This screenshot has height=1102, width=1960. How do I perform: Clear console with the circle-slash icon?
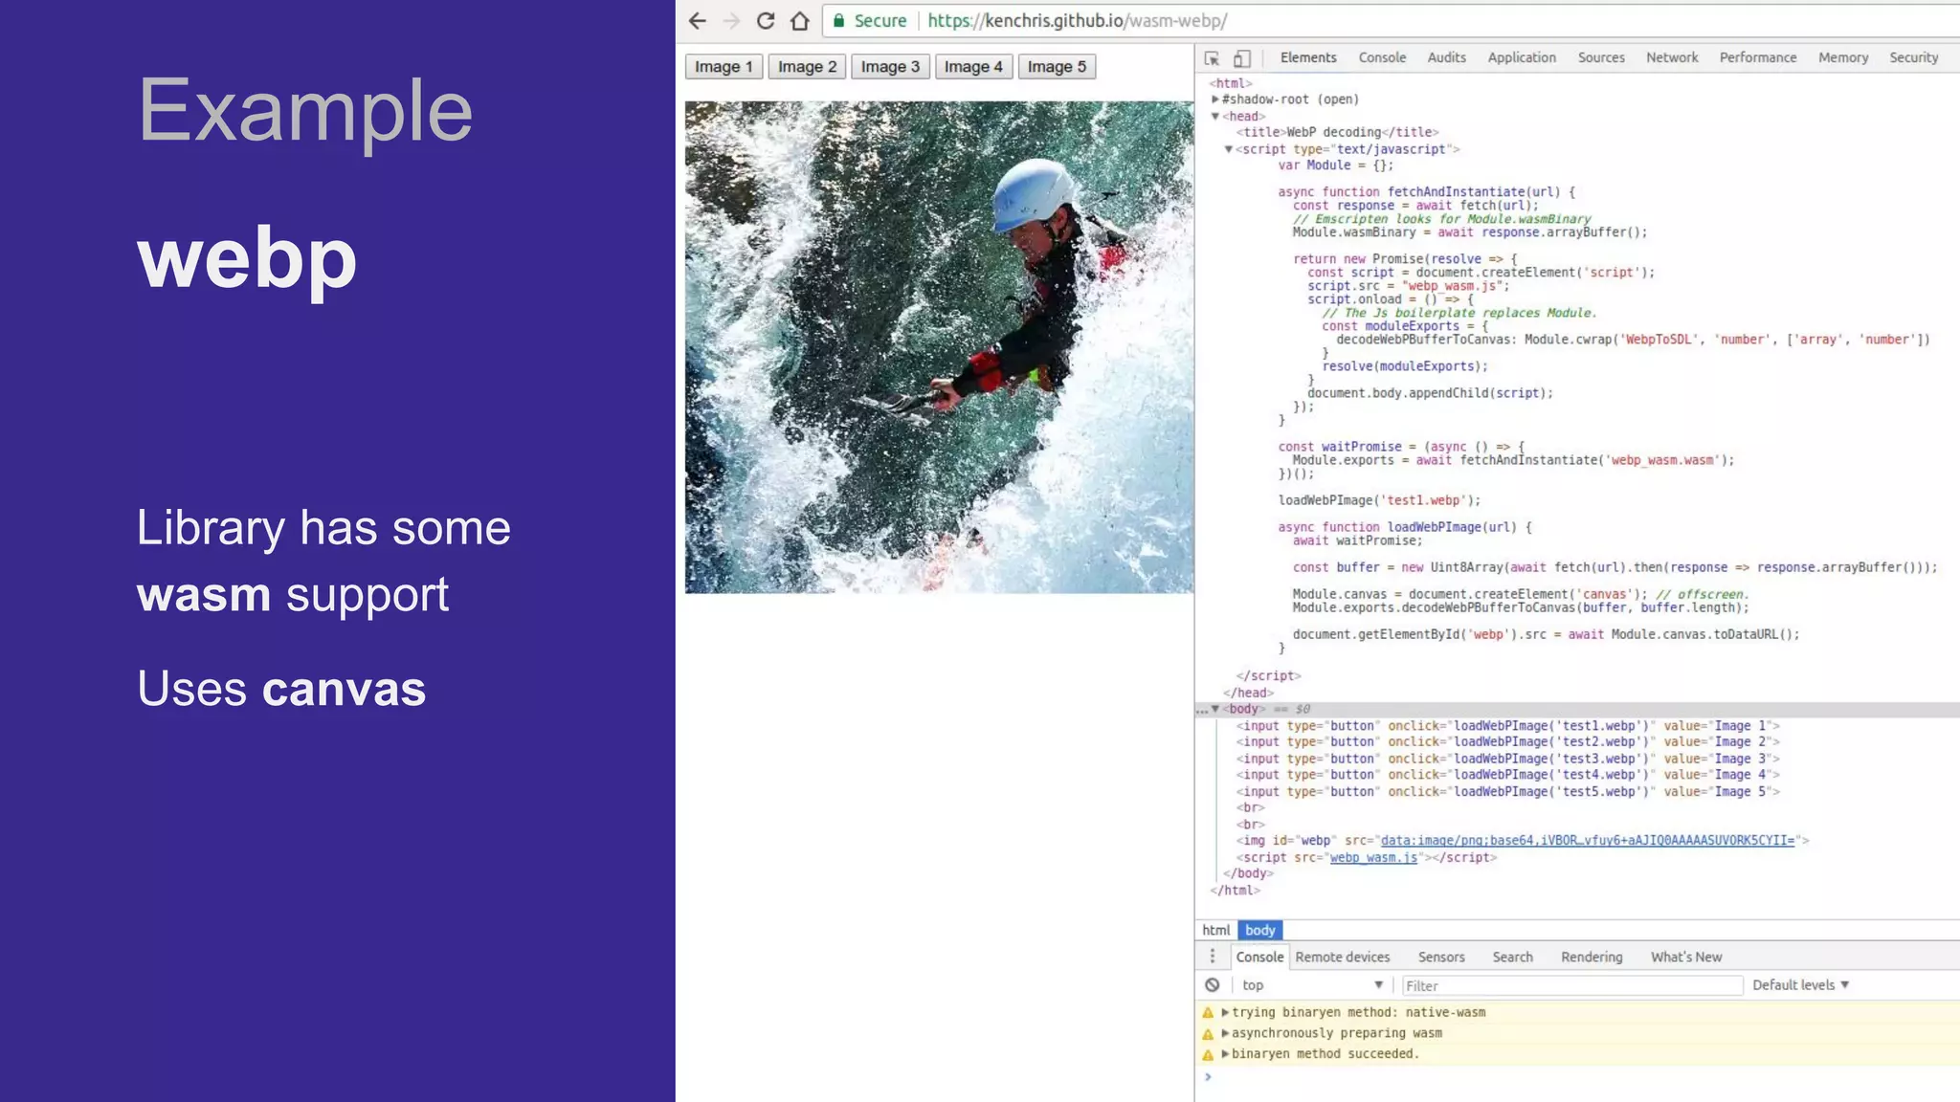pos(1213,985)
